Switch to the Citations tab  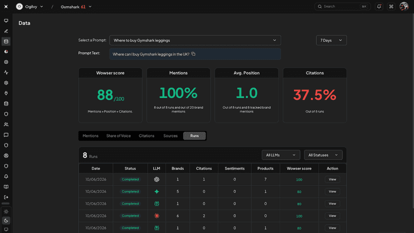146,136
